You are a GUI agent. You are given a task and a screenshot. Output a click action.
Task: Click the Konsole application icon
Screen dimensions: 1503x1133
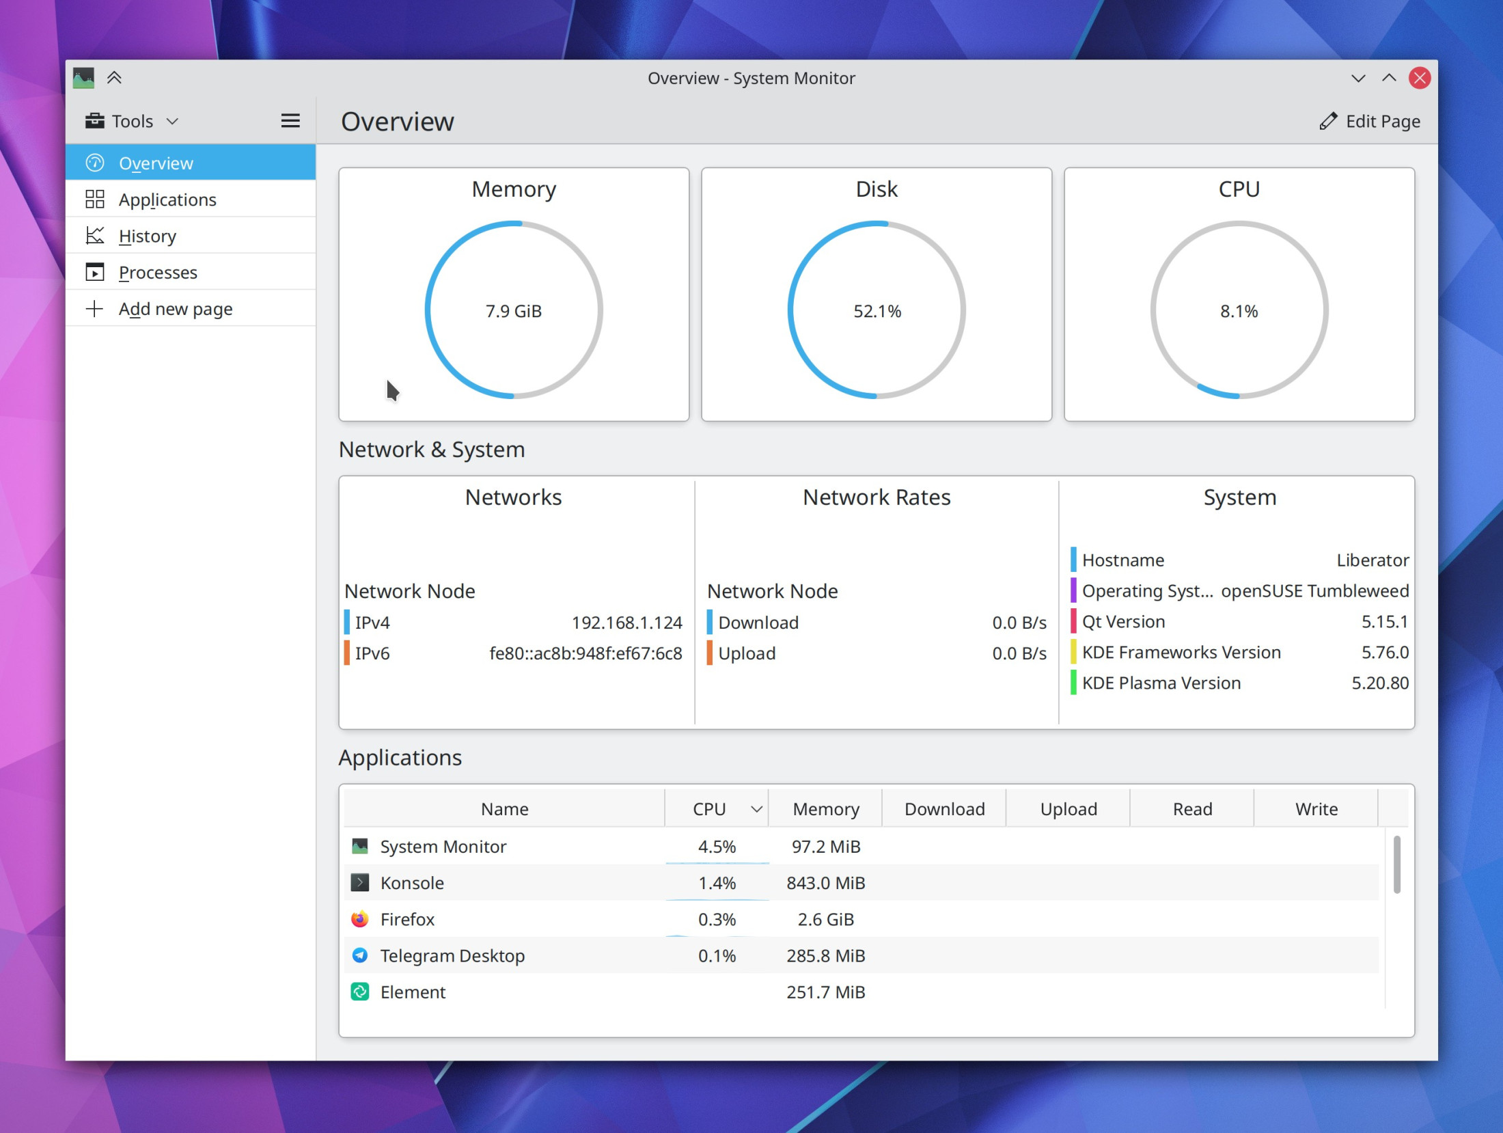(359, 882)
